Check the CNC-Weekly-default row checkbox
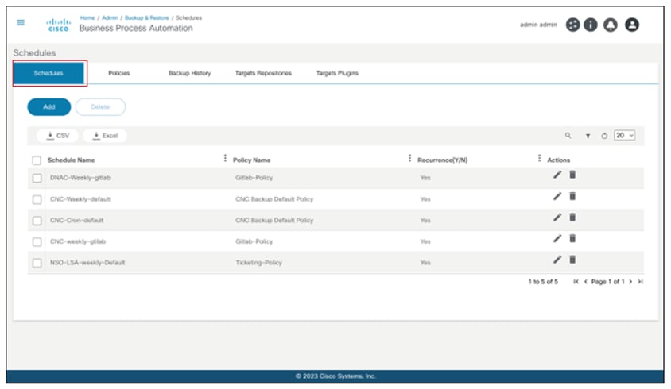The image size is (671, 389). (37, 199)
